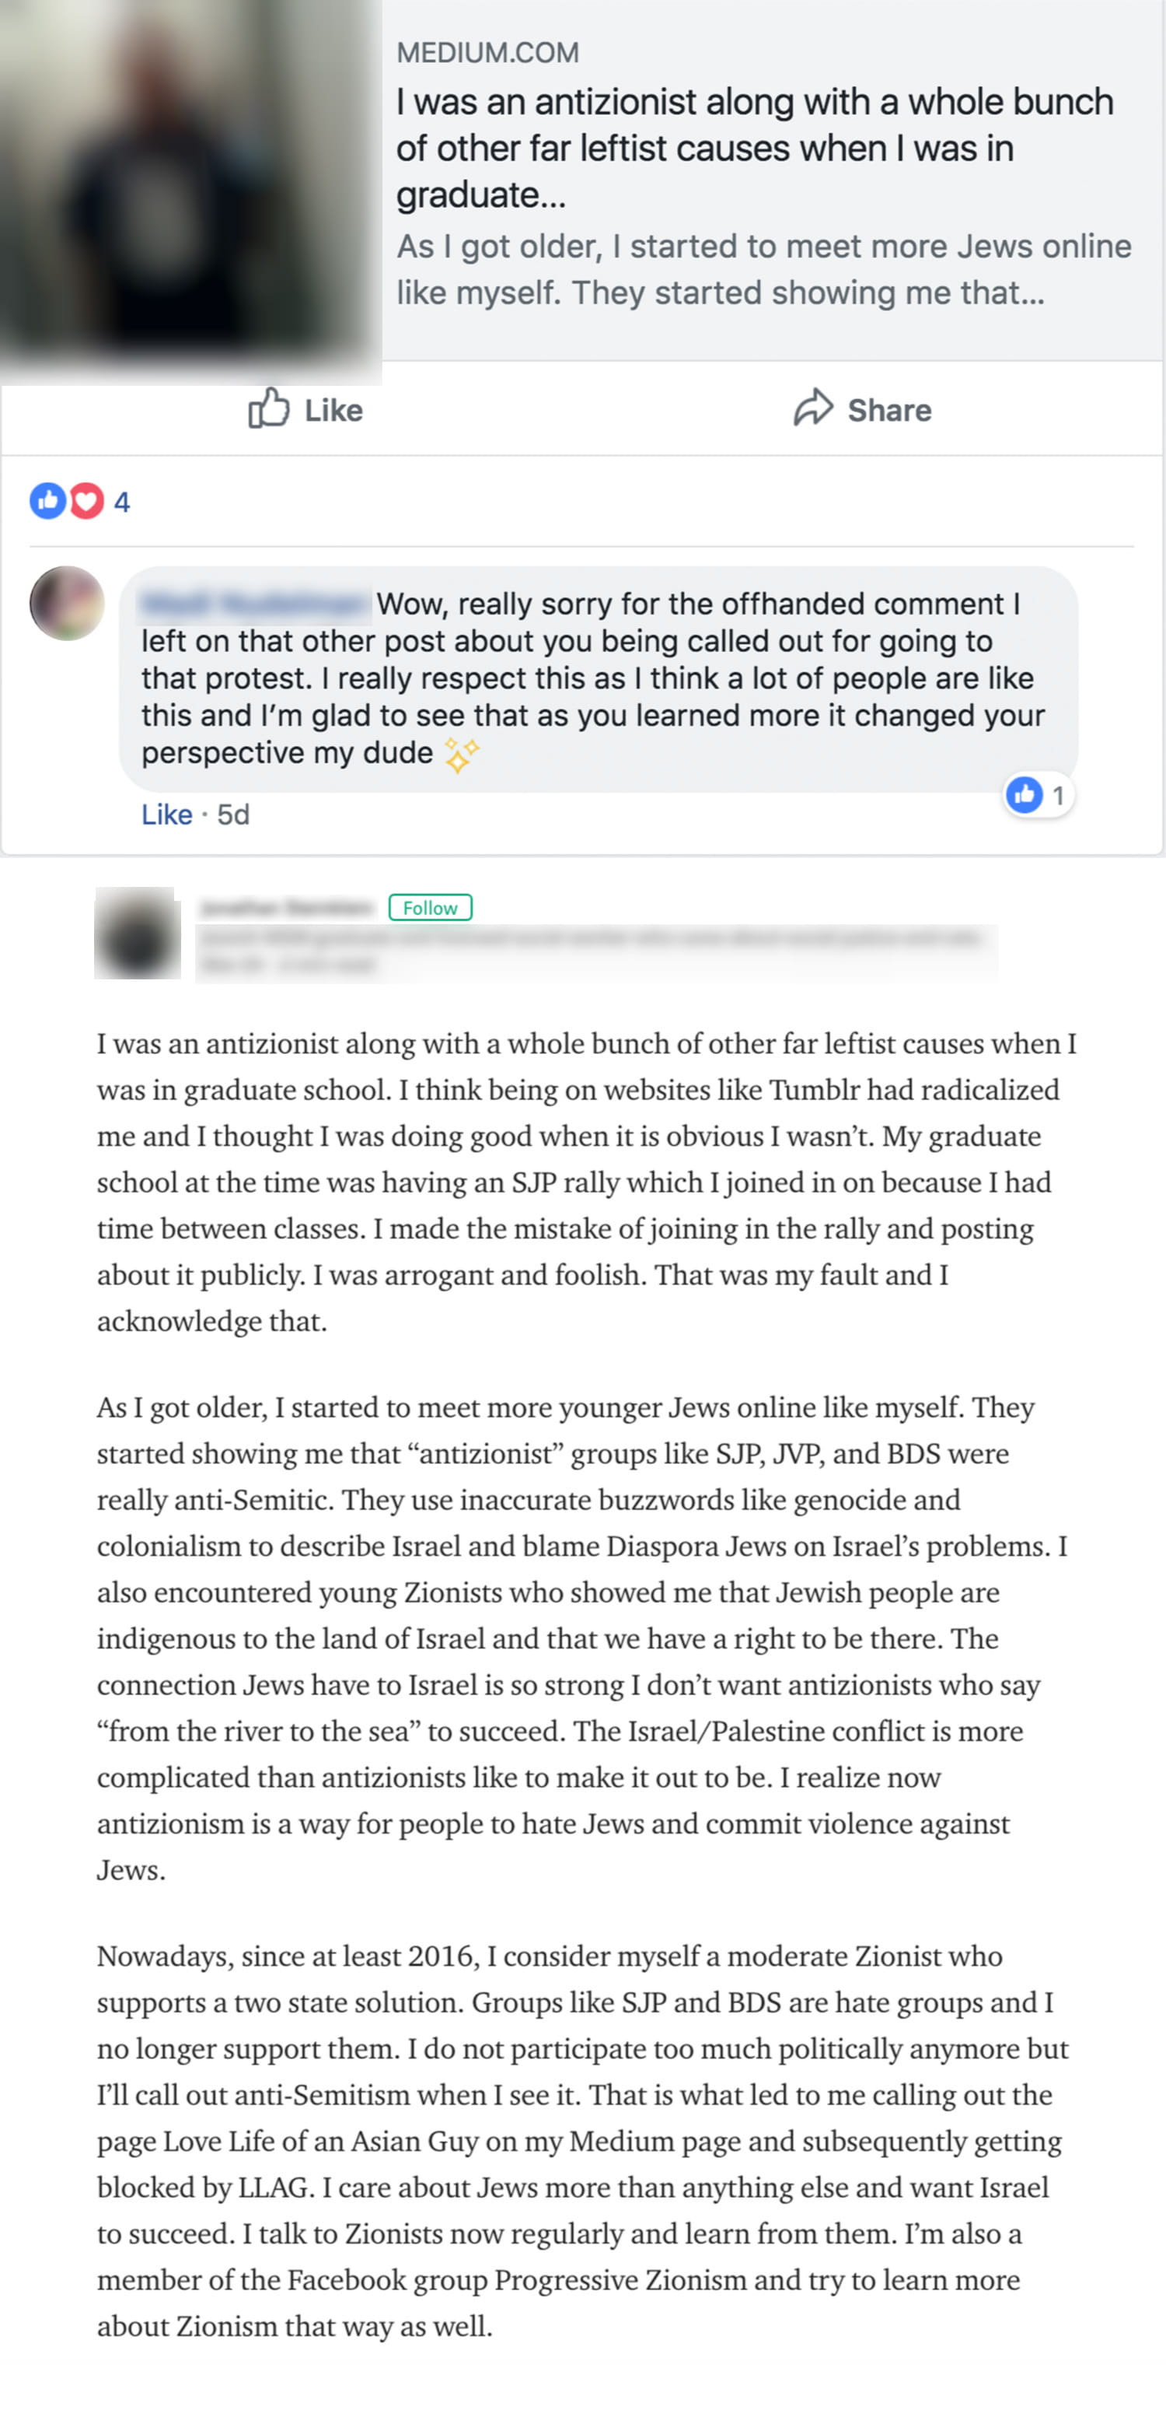
Task: Click the paragraph beginning "Nowadays, since at least 2016"
Action: coord(581,2140)
